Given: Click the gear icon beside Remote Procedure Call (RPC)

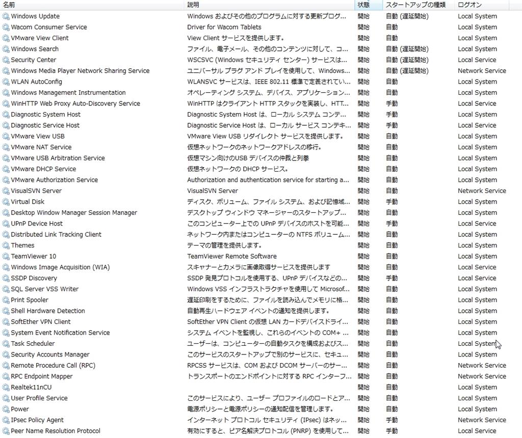Looking at the screenshot, I should pyautogui.click(x=6, y=366).
